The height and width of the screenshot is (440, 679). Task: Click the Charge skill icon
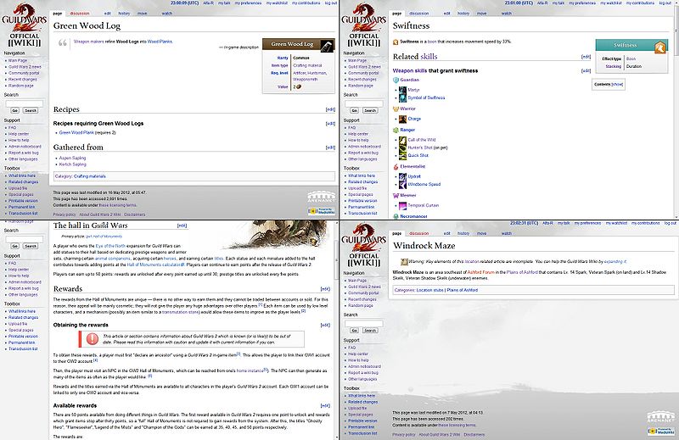402,119
